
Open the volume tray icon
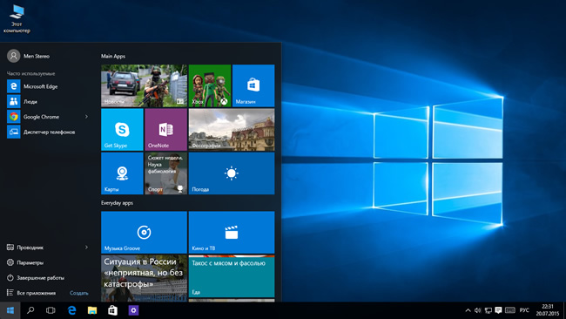[478, 310]
